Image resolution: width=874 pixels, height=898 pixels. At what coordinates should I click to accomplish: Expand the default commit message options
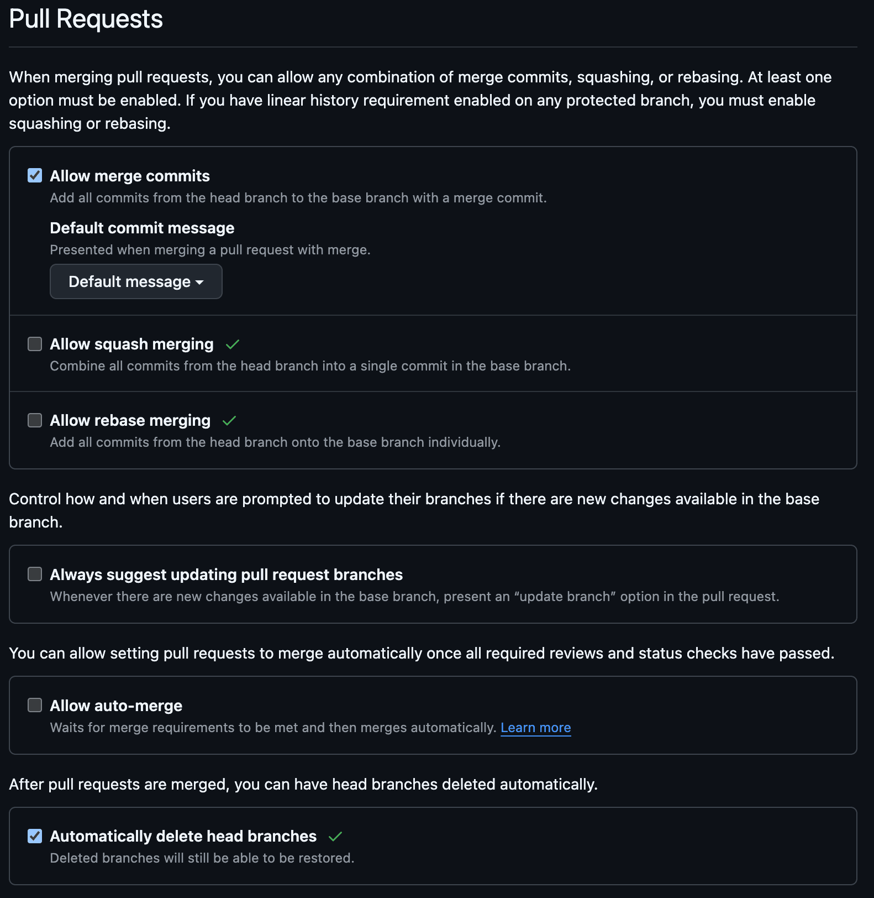135,282
